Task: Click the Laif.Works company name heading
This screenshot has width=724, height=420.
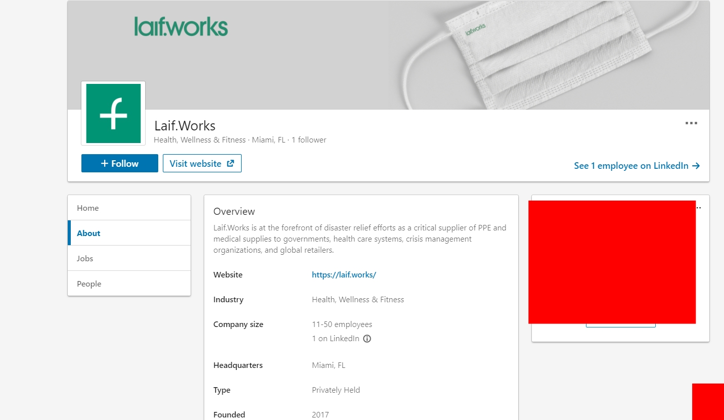Action: (185, 125)
